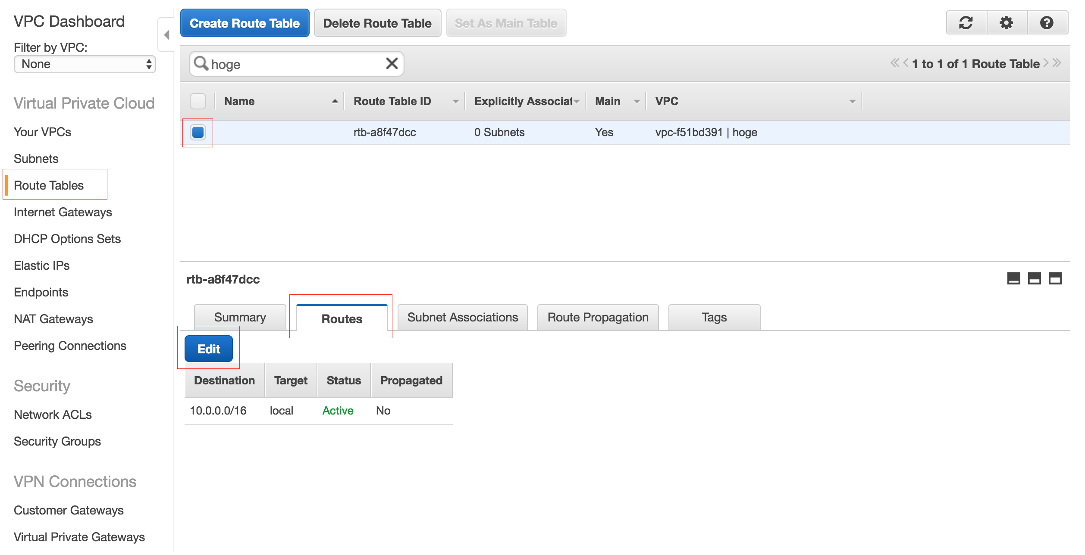Click the blue Edit button
Screen dimensions: 1085x555
(x=209, y=349)
